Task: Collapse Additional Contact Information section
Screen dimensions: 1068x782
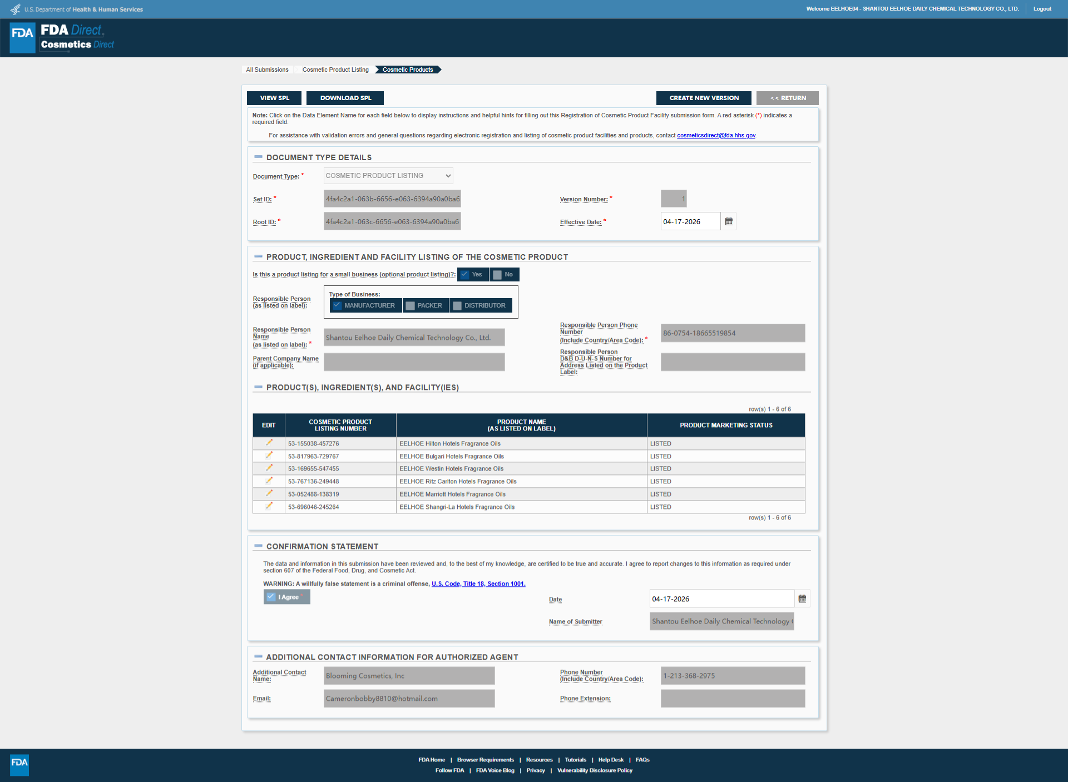Action: coord(258,656)
